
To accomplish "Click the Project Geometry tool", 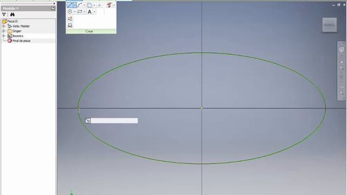I will 109,5.
